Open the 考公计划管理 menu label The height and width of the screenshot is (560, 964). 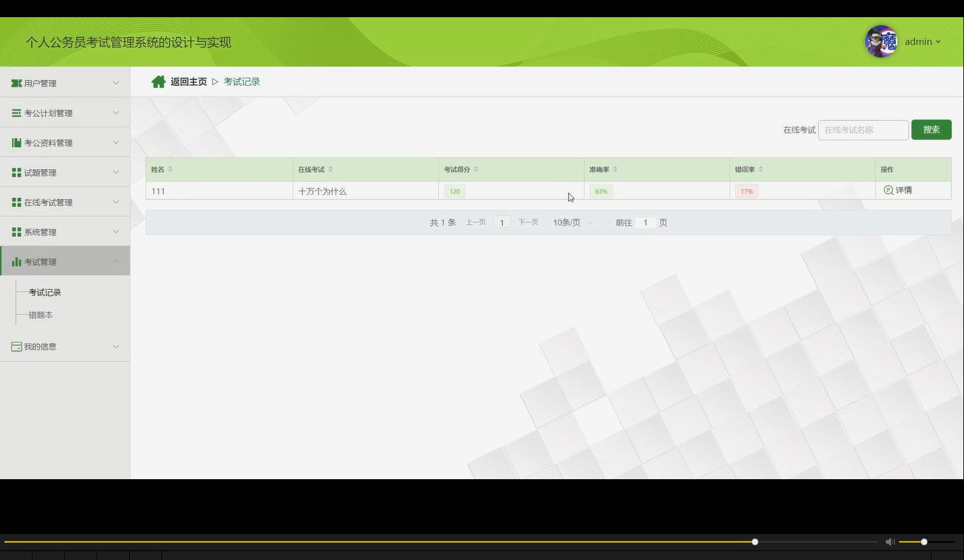[48, 113]
